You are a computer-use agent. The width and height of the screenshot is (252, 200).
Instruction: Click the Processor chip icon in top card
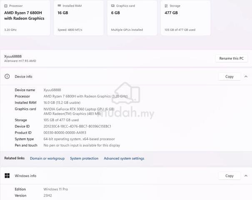pyautogui.click(x=6, y=6)
